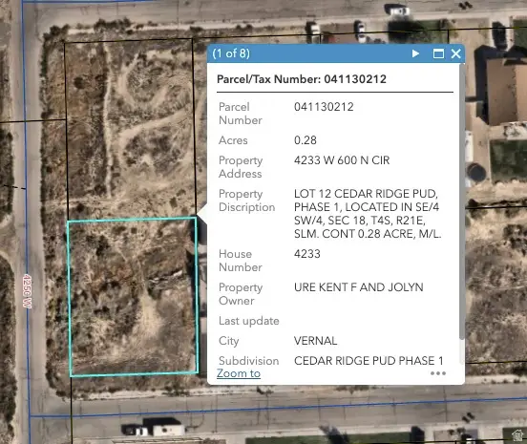527x444 pixels.
Task: Select the Parcel/Tax Number 041130212 heading
Action: point(302,79)
